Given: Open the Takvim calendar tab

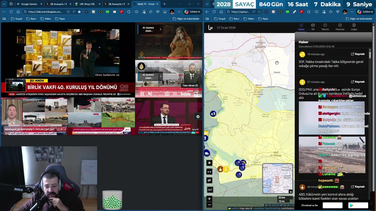Looking at the screenshot, I should pyautogui.click(x=325, y=27).
